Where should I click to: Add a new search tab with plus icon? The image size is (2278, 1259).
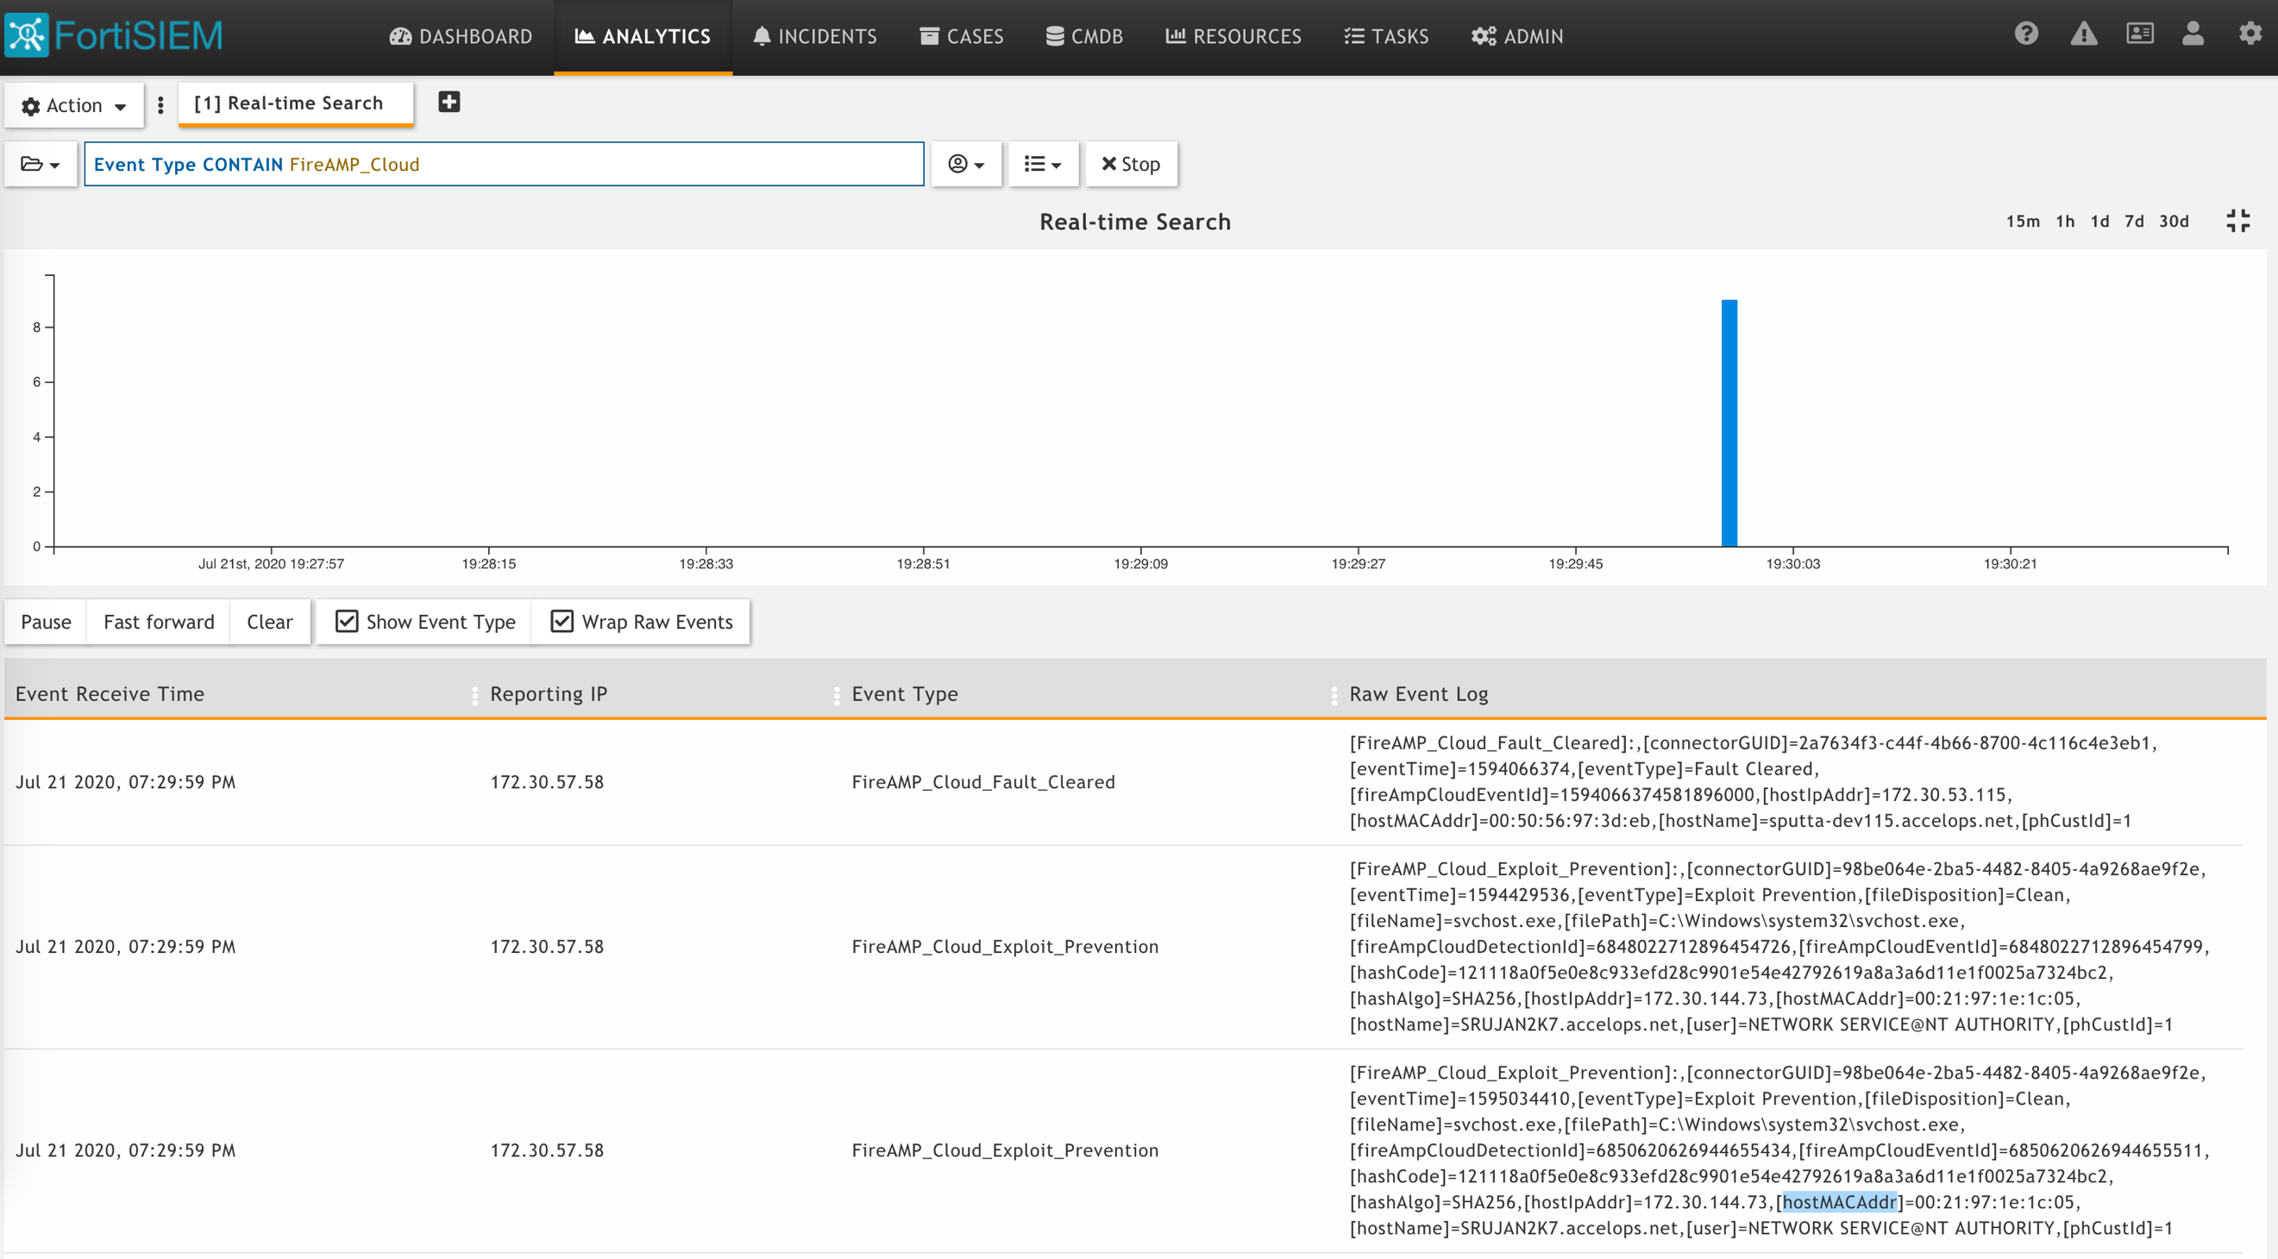point(449,102)
